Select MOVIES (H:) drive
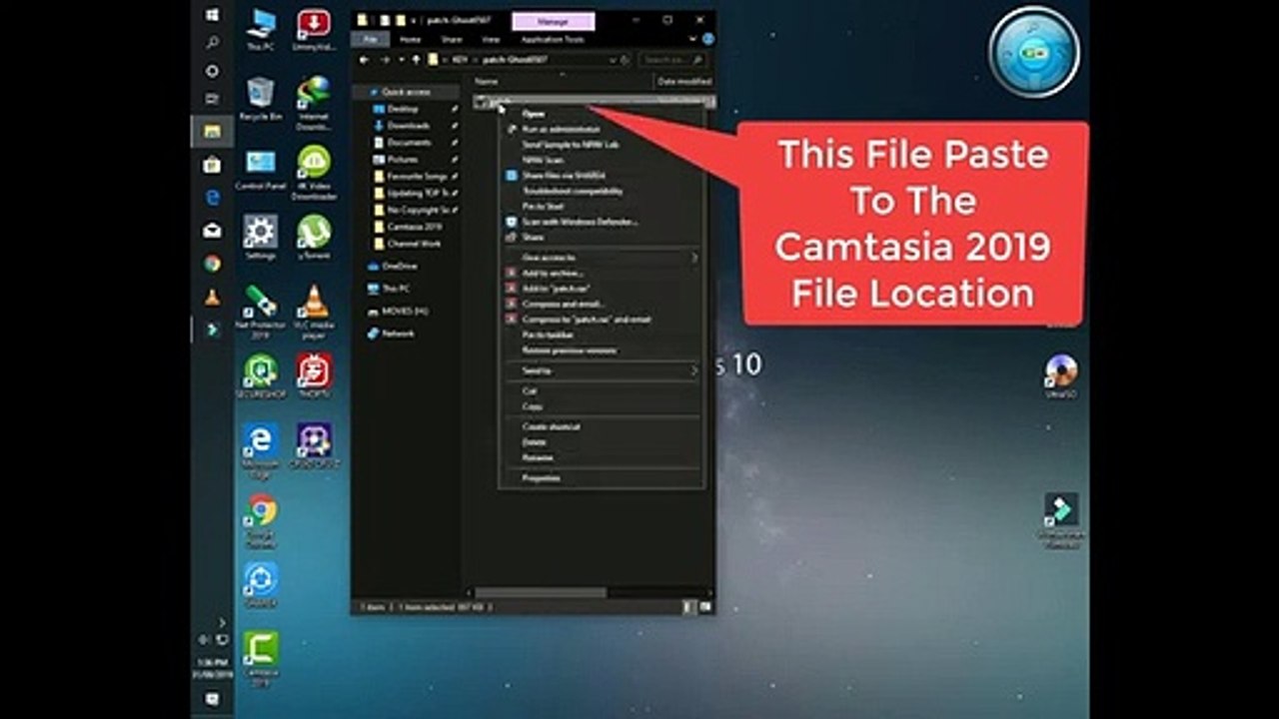Image resolution: width=1279 pixels, height=719 pixels. pos(404,311)
